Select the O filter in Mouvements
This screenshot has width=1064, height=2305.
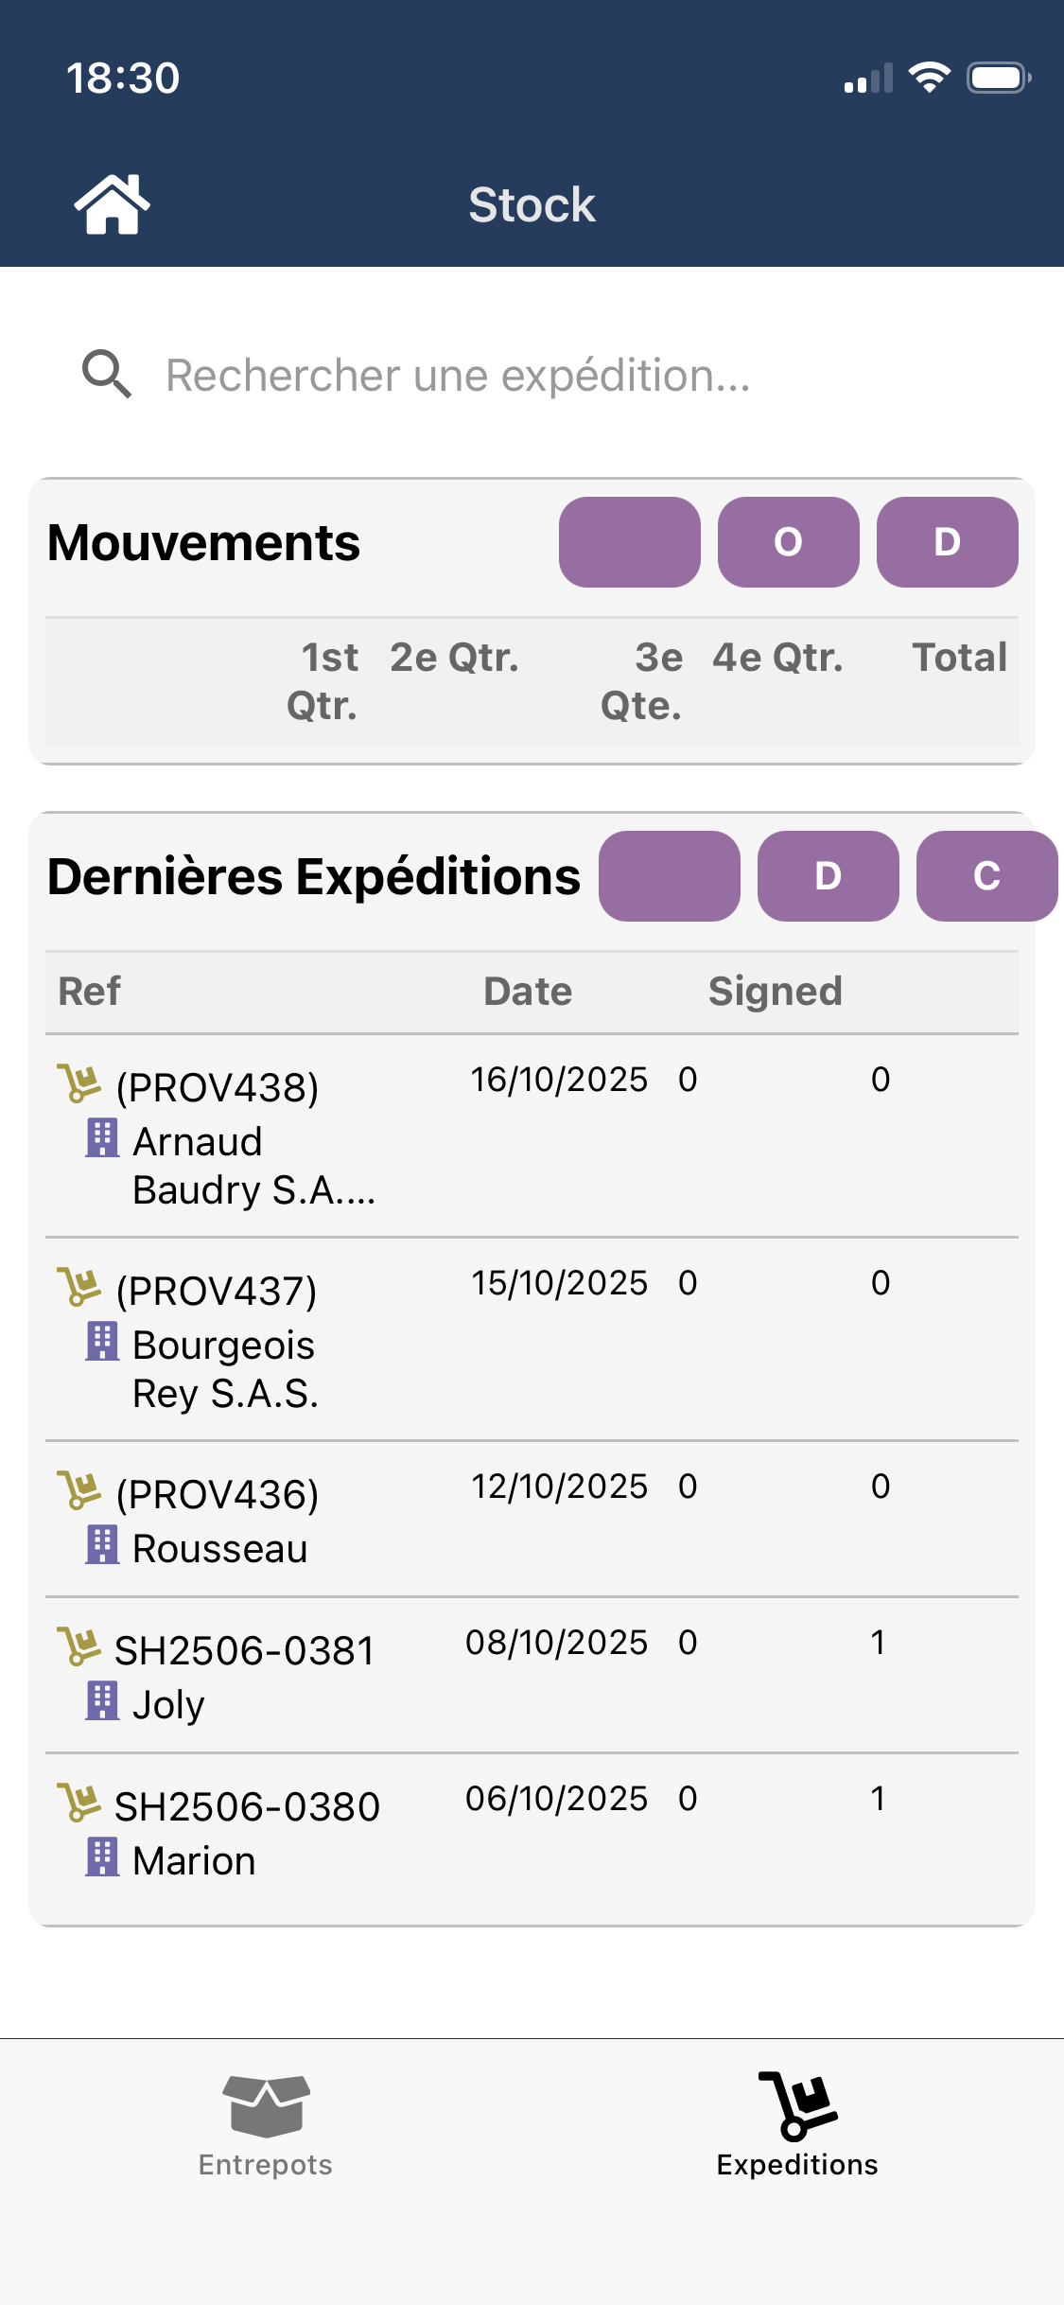click(x=788, y=542)
